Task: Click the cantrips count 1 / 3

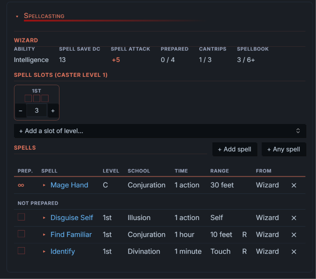Action: [x=205, y=60]
